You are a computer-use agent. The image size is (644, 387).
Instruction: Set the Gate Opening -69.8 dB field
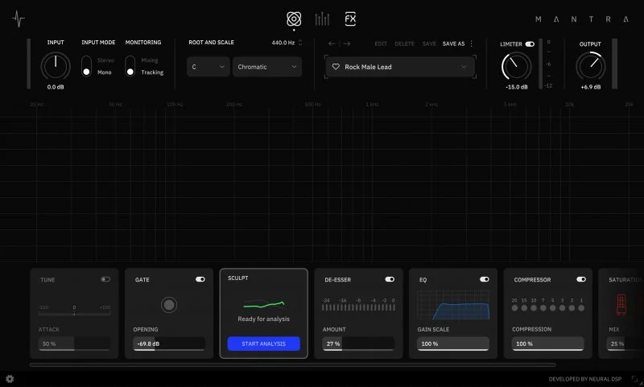coord(169,344)
